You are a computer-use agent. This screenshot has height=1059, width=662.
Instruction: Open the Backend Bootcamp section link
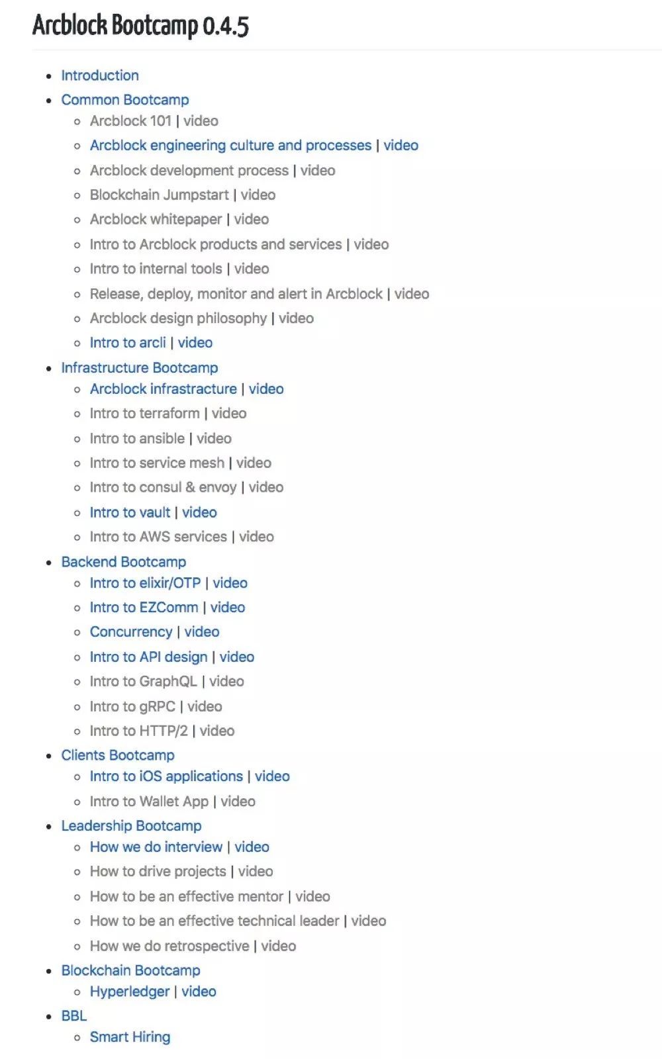(124, 562)
